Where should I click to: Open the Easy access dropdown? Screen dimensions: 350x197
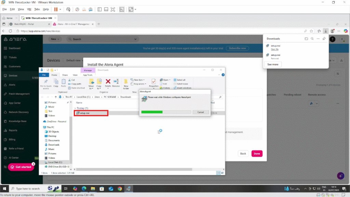(x=138, y=84)
